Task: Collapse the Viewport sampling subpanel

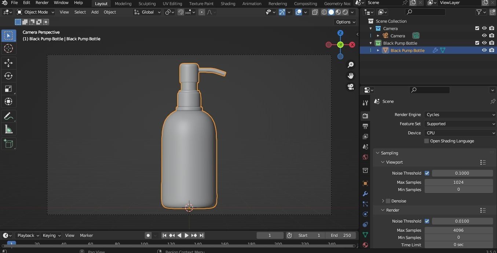Action: pos(383,162)
